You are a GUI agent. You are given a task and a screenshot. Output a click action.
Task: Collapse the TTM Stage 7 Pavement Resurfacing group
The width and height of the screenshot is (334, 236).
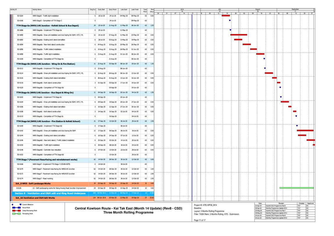[47, 160]
